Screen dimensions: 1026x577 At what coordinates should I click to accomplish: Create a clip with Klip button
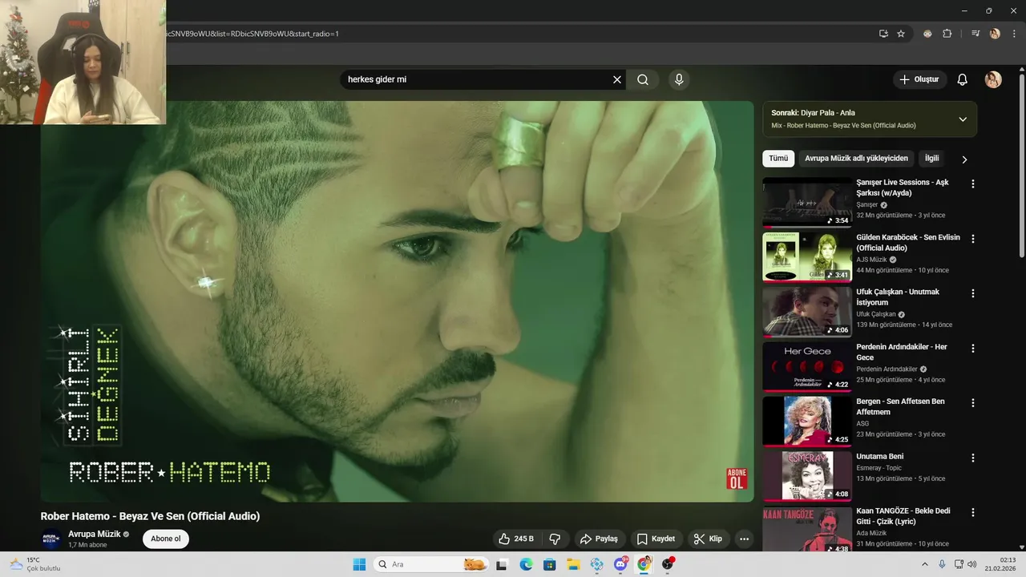[x=709, y=539]
